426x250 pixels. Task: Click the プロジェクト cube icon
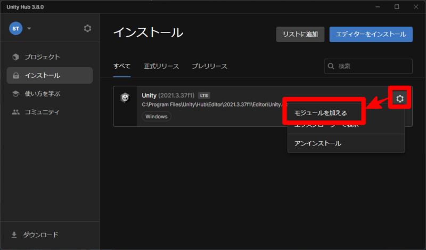pos(15,57)
